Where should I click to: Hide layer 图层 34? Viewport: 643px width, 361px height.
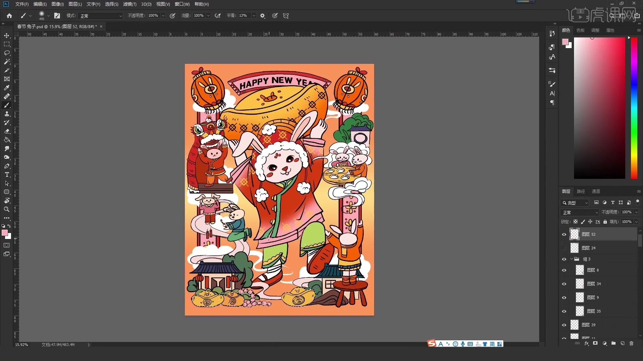pos(564,284)
